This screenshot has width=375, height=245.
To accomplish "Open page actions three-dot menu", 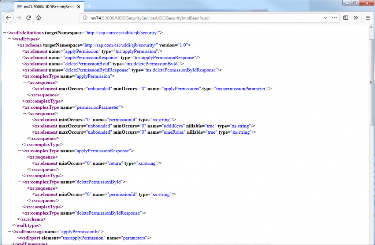I will point(334,18).
